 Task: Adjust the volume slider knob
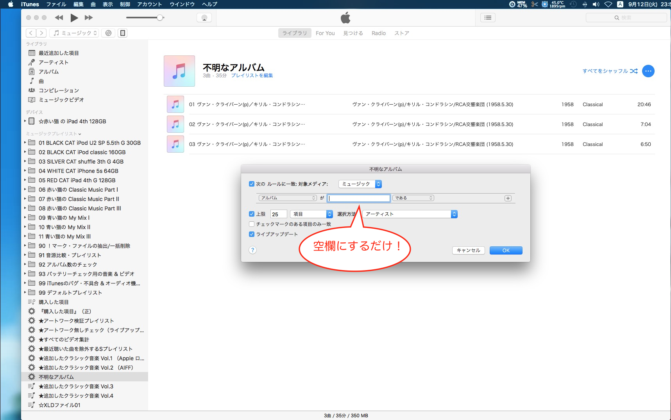[x=160, y=18]
